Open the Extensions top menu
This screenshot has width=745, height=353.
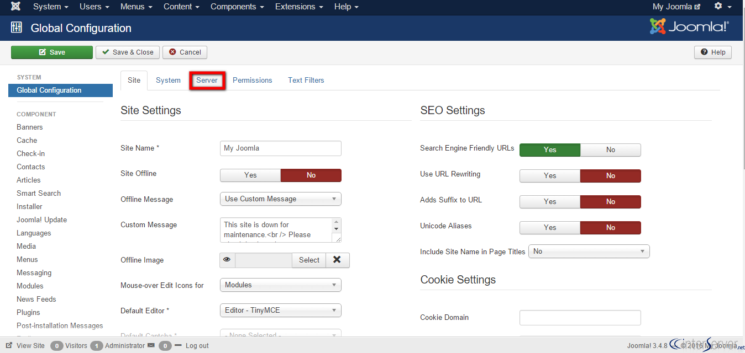coord(299,7)
